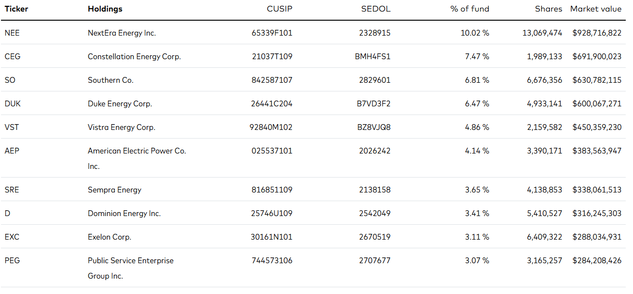Select NextEra Energy Inc. holding name
Image resolution: width=633 pixels, height=294 pixels.
pyautogui.click(x=122, y=33)
